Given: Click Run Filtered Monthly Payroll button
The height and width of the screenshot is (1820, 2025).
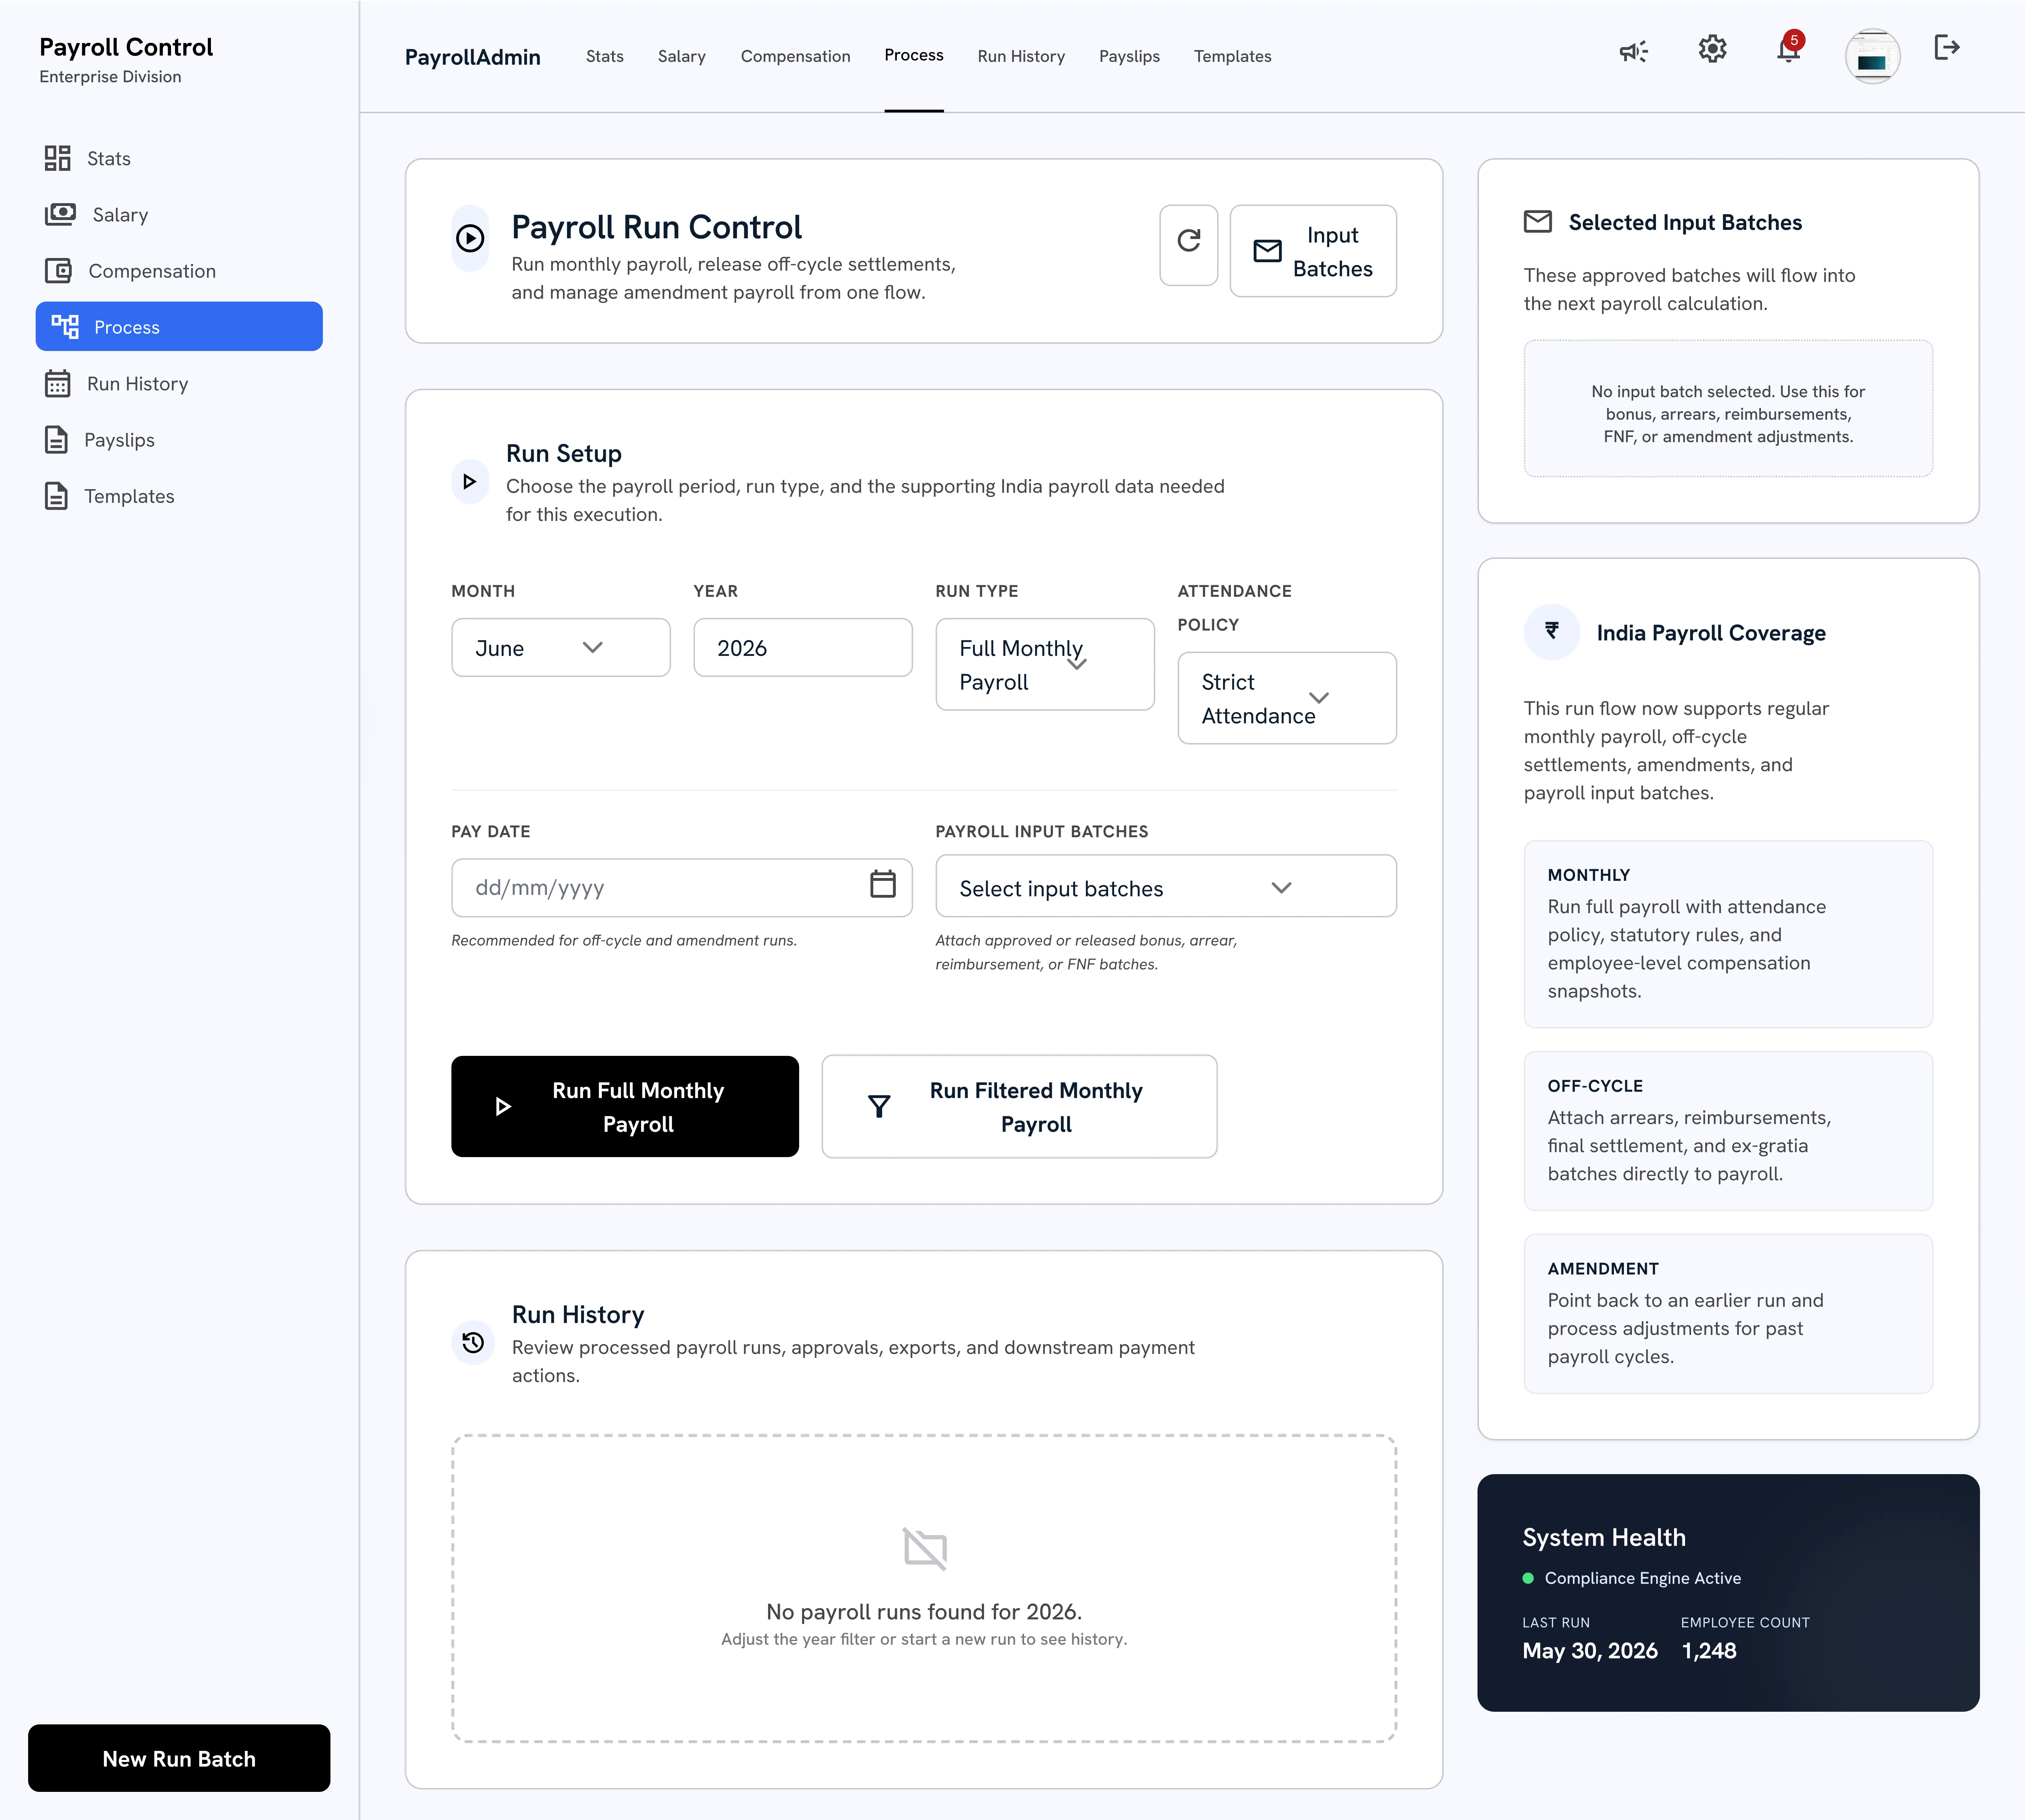Looking at the screenshot, I should (x=1020, y=1107).
